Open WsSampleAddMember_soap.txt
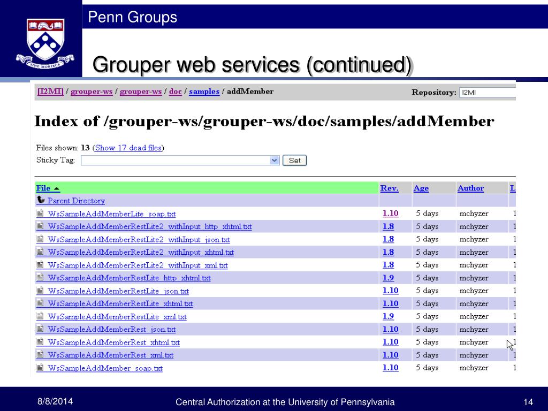Viewport: 548px width, 411px height. 105,368
